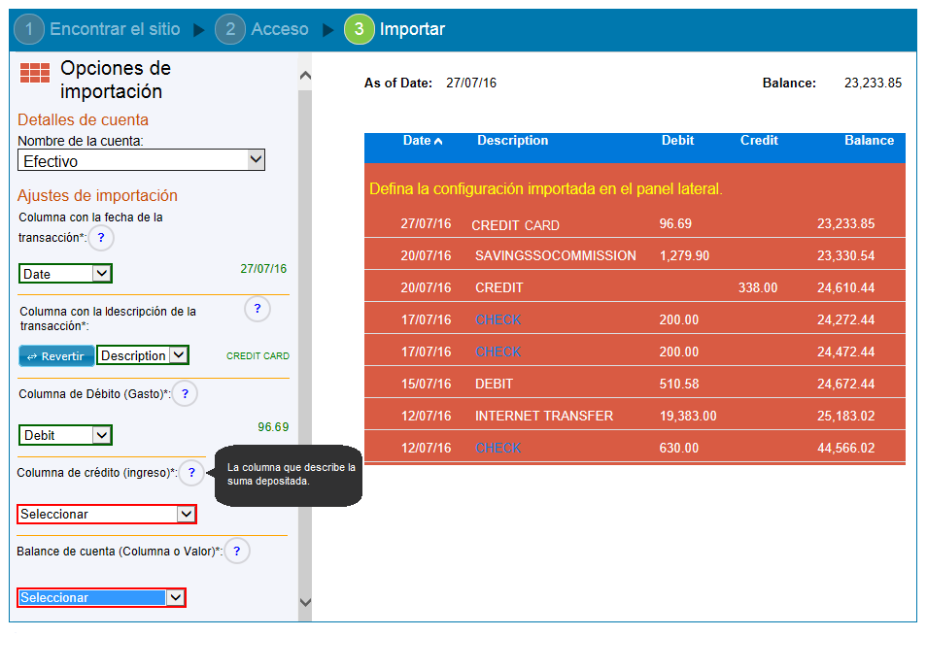Expand the Debit column dropdown
Viewport: 927px width, 670px height.
pos(65,435)
